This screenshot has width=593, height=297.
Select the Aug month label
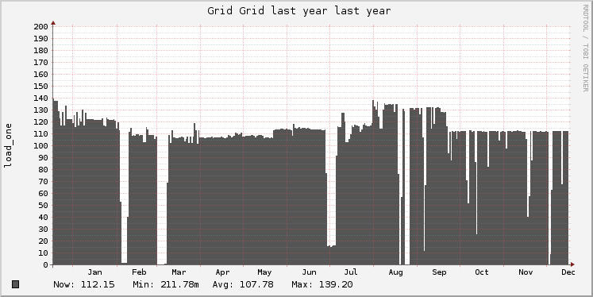tap(395, 272)
